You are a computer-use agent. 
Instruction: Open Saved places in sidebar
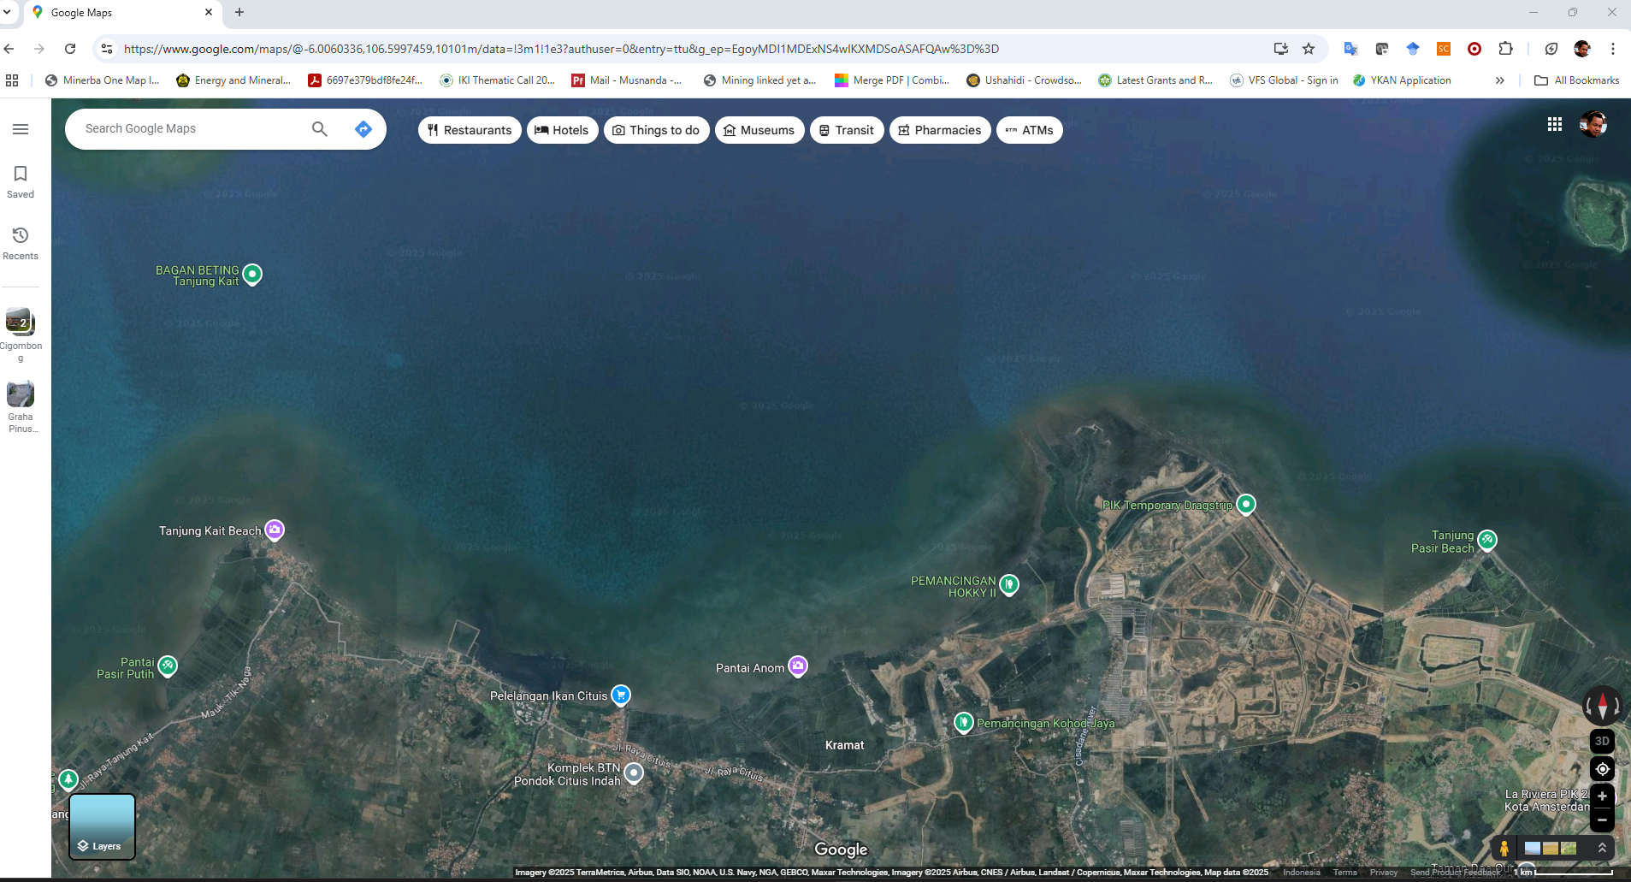[21, 182]
